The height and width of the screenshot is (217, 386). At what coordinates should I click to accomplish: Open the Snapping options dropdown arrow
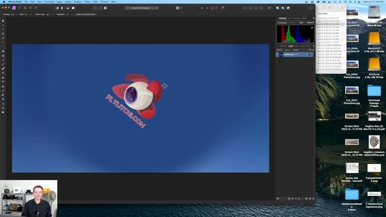pyautogui.click(x=217, y=8)
